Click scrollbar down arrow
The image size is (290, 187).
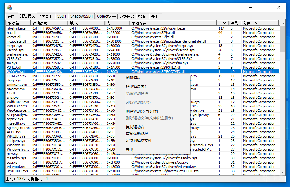tap(283, 172)
